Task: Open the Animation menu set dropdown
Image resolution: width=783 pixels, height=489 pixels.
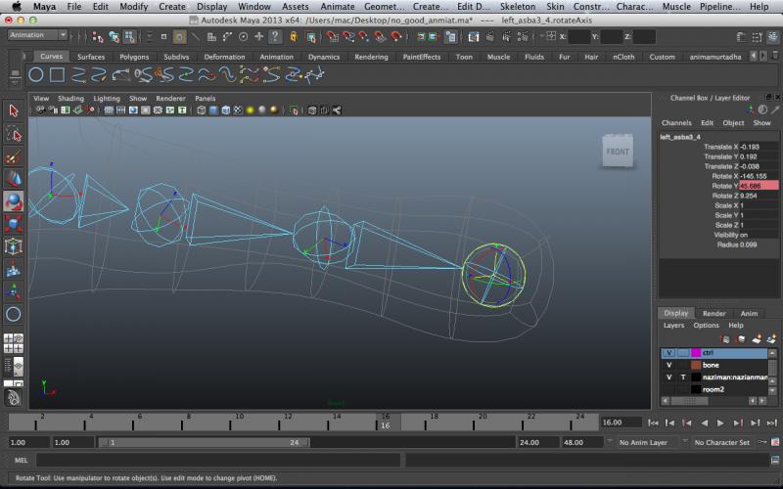Action: tap(38, 35)
